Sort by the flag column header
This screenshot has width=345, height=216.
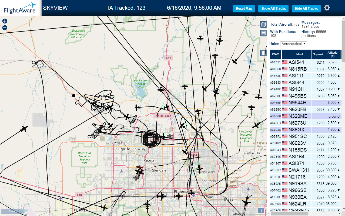(x=285, y=54)
